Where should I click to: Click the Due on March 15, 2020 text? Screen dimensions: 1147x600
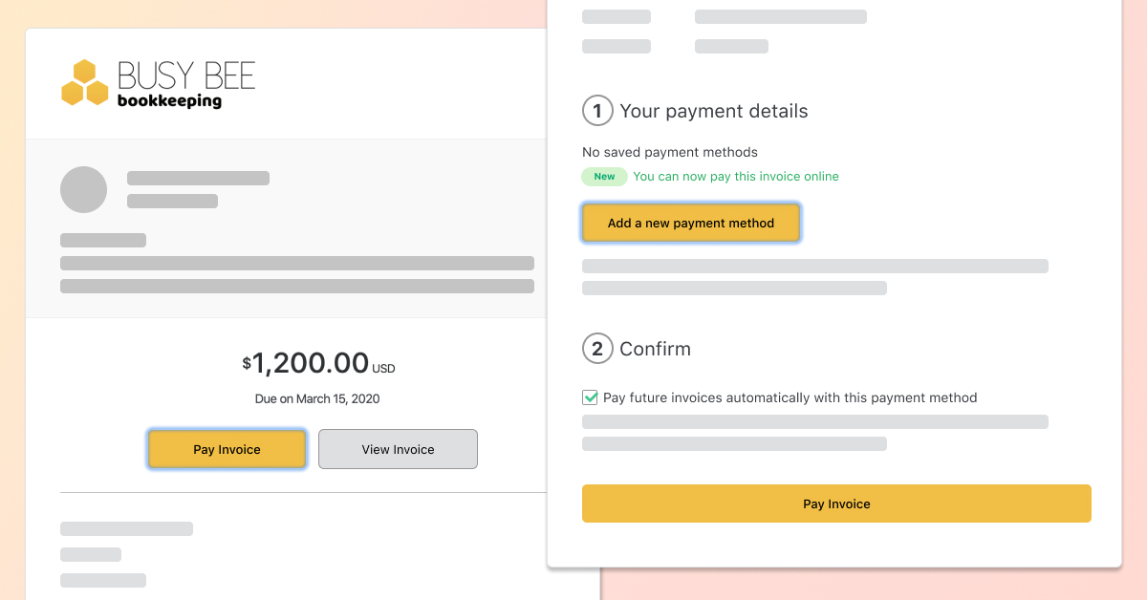317,398
